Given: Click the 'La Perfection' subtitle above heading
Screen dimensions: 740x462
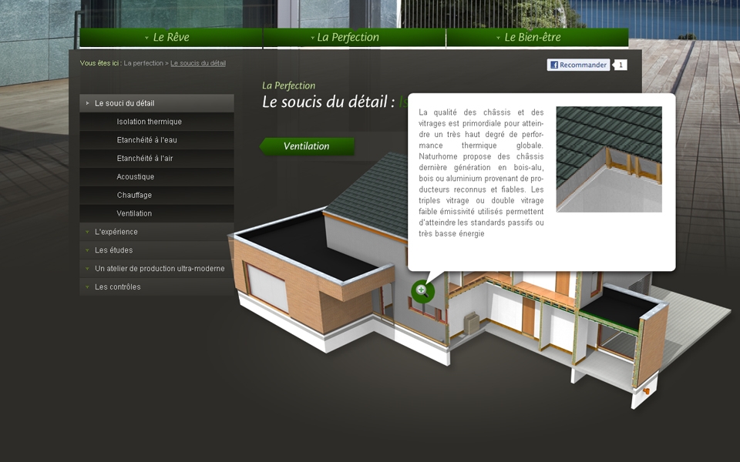Looking at the screenshot, I should [289, 85].
